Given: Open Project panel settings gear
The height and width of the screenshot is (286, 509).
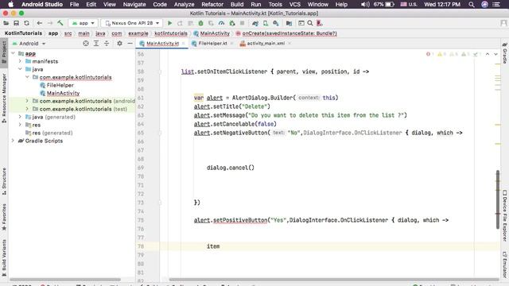Looking at the screenshot, I should [119, 44].
